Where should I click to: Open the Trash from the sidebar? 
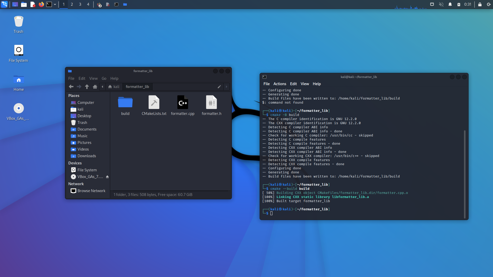tap(82, 122)
